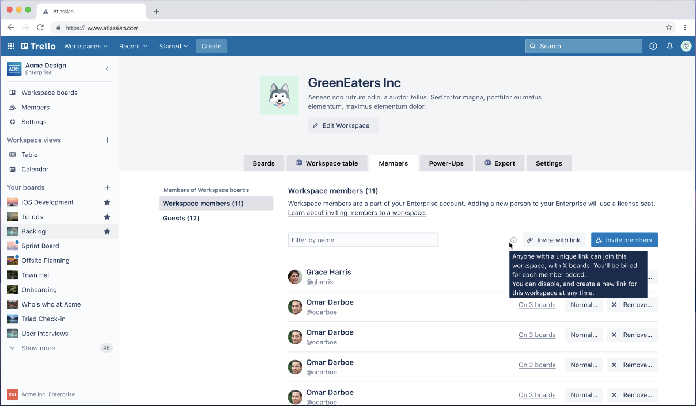Open the Workspaces dropdown menu
This screenshot has width=696, height=406.
pyautogui.click(x=86, y=46)
